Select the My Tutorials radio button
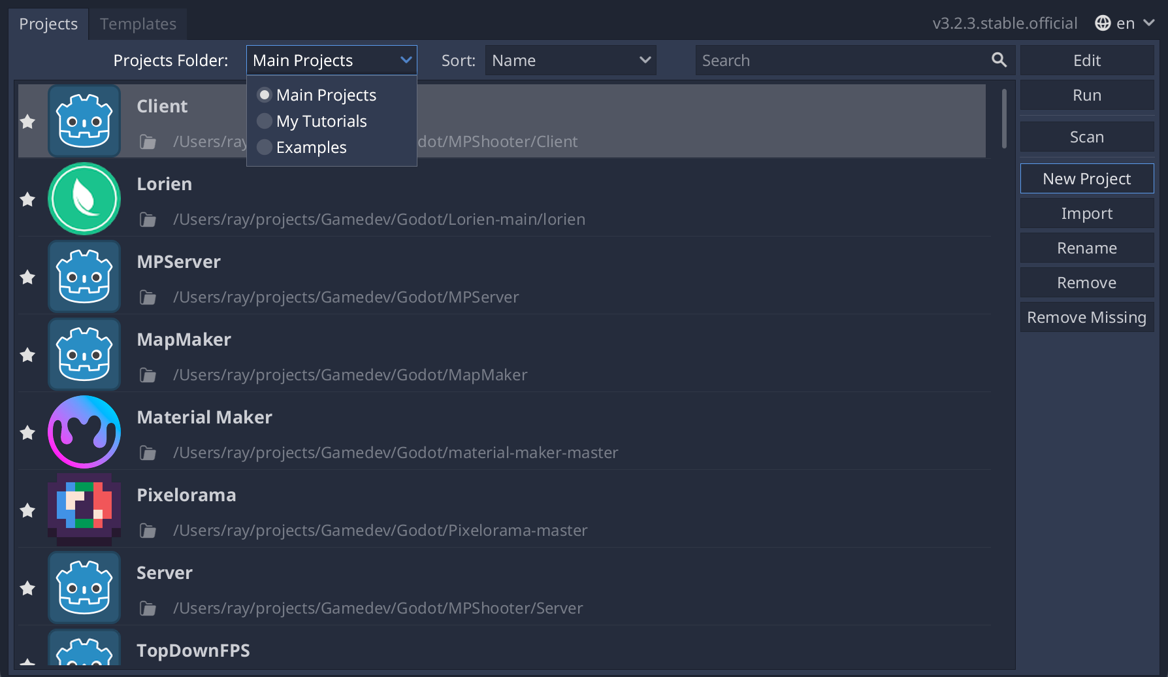This screenshot has height=677, width=1168. pyautogui.click(x=265, y=121)
